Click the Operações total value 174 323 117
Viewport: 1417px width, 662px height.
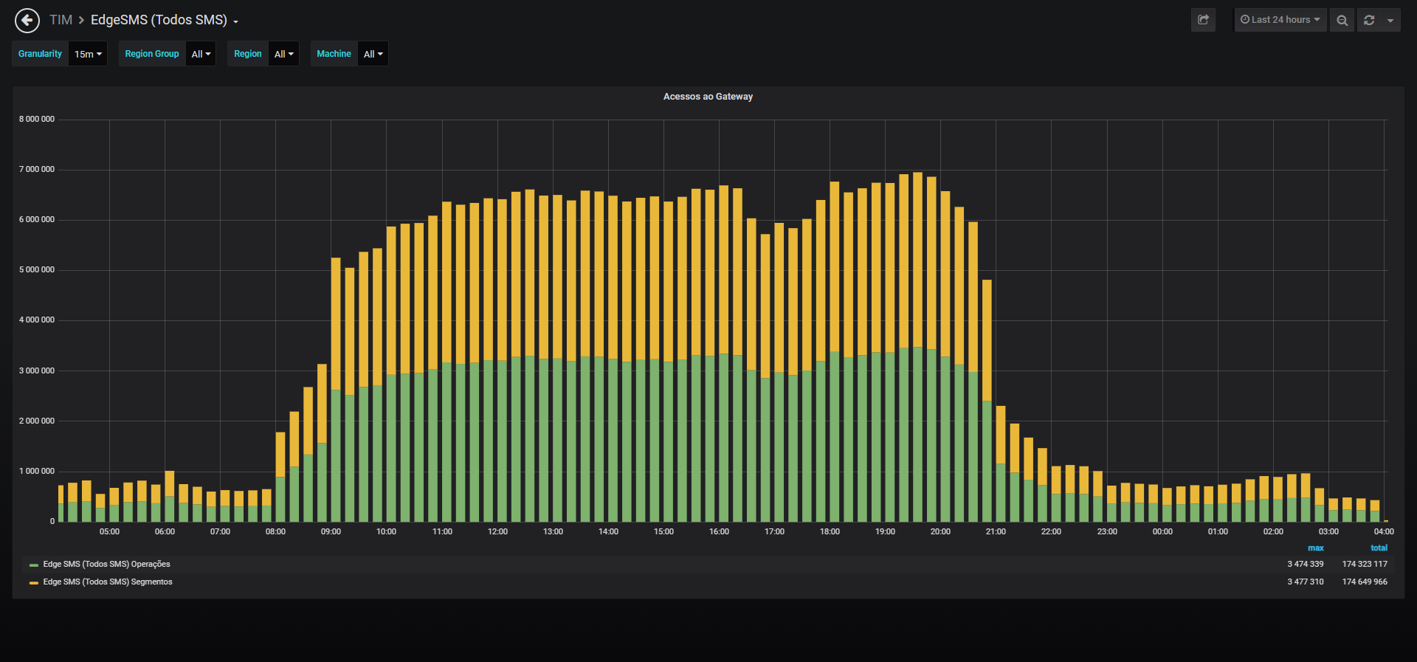[1365, 564]
